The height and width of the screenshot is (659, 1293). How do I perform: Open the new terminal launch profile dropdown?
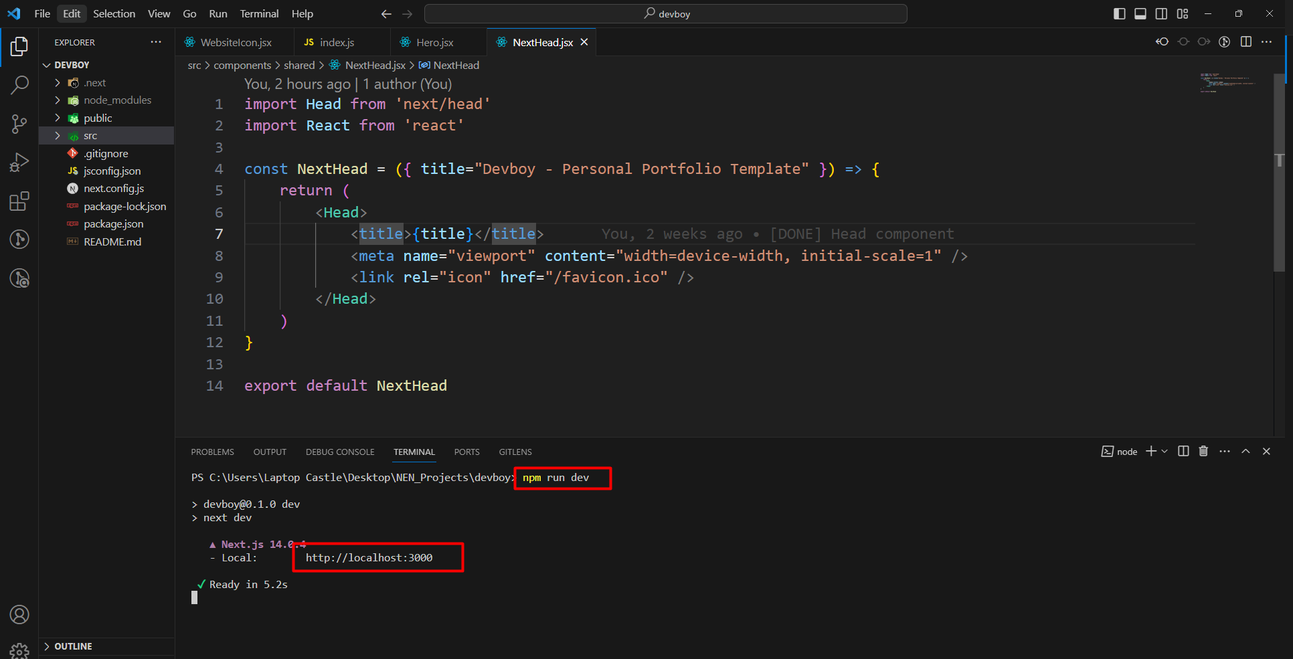tap(1165, 452)
